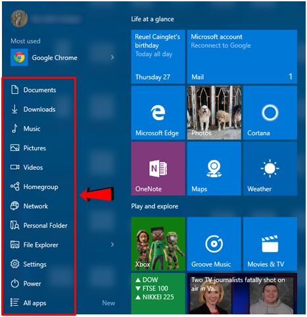
Task: Select the Pictures text entry
Action: pyautogui.click(x=35, y=148)
